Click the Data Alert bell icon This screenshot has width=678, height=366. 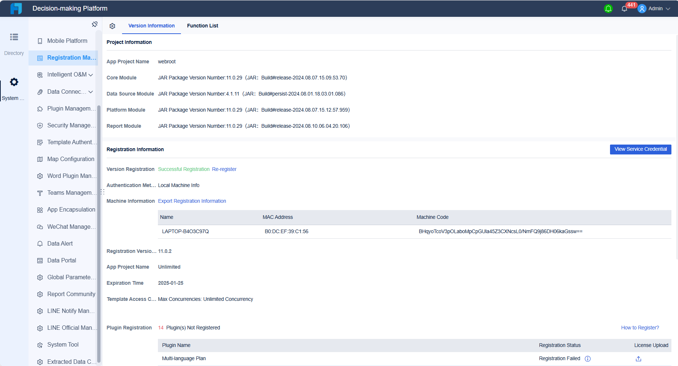[x=40, y=243]
